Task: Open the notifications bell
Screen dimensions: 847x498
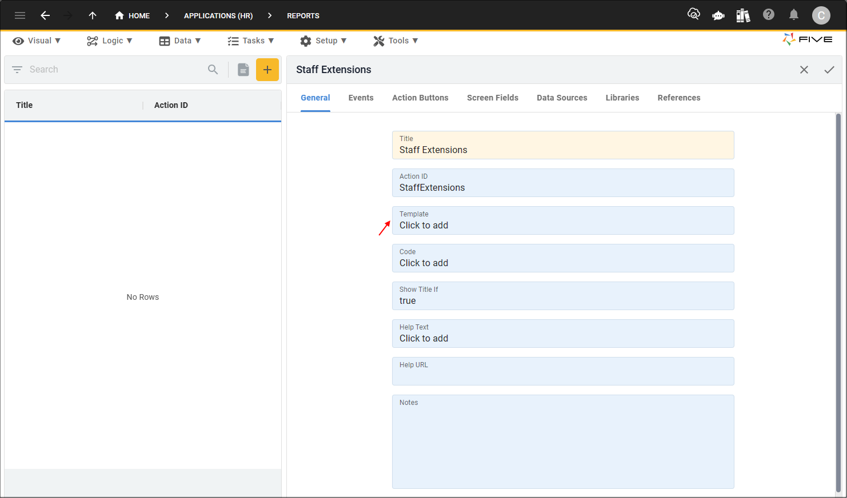Action: click(794, 15)
